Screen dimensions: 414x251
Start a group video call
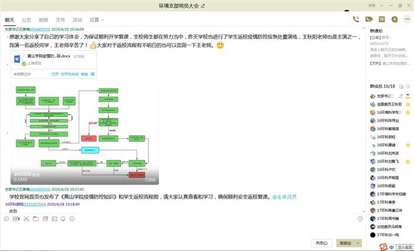[x=369, y=19]
